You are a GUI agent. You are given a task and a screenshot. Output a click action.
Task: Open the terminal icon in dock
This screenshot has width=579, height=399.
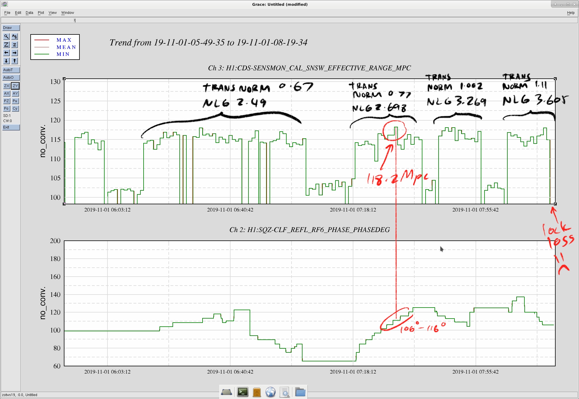coord(243,392)
